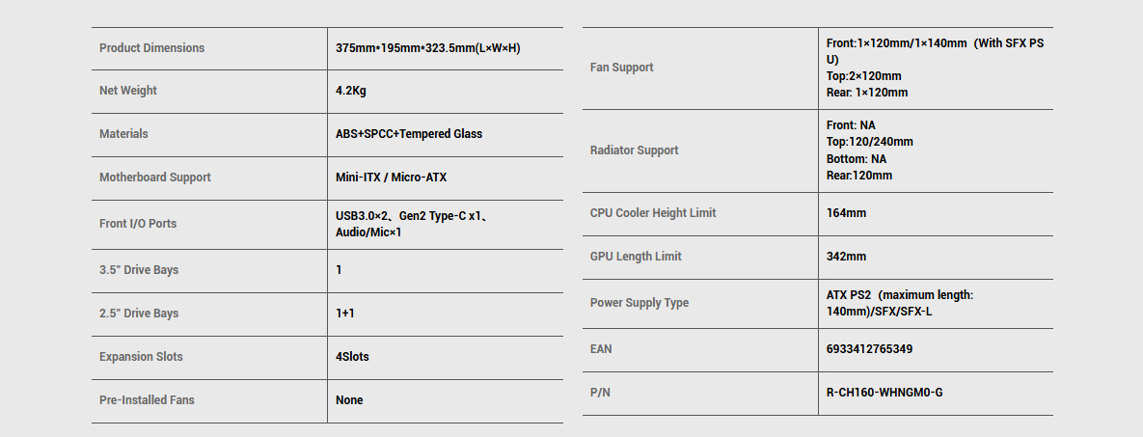Screen dimensions: 1143x437
Task: Click the 342mm GPU length value
Action: pos(846,257)
